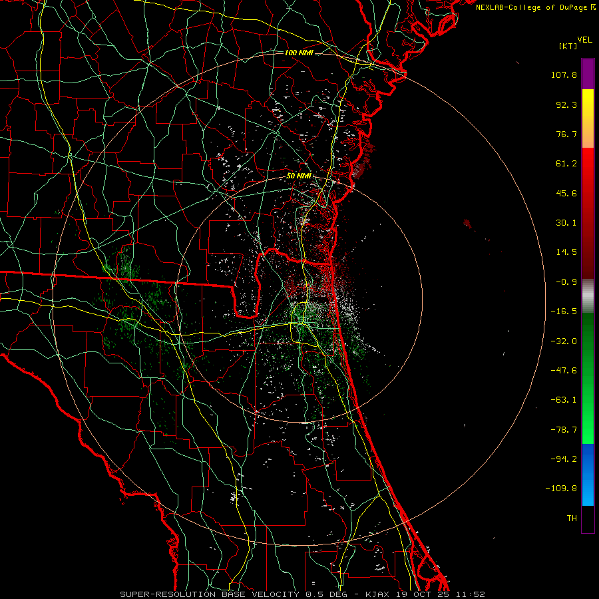Click the [KT] units label

click(x=568, y=46)
